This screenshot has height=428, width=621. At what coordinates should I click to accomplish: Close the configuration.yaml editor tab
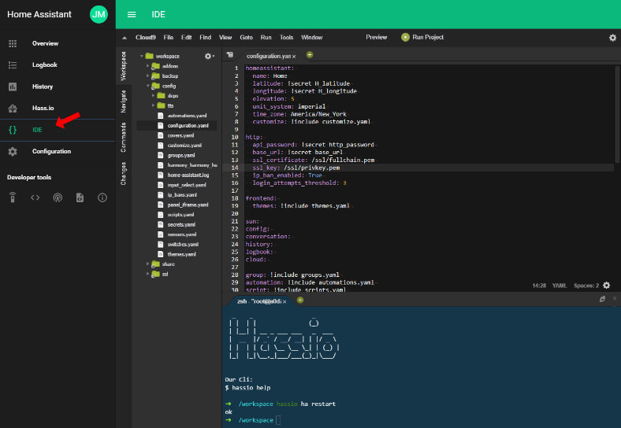[294, 57]
